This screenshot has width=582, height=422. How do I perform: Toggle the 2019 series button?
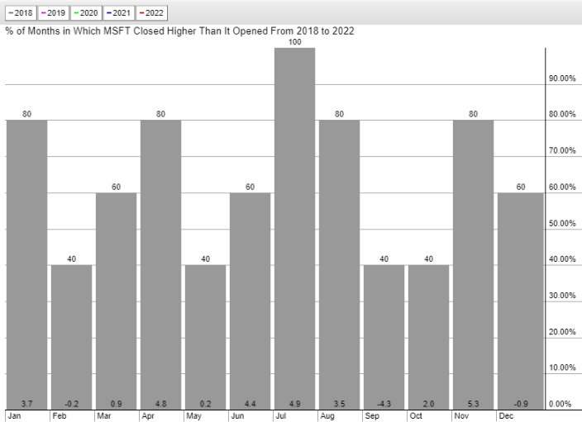54,13
